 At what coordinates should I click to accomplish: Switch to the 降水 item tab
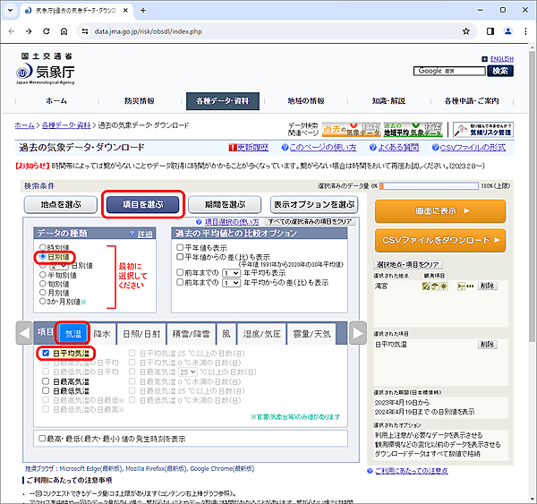pos(102,334)
